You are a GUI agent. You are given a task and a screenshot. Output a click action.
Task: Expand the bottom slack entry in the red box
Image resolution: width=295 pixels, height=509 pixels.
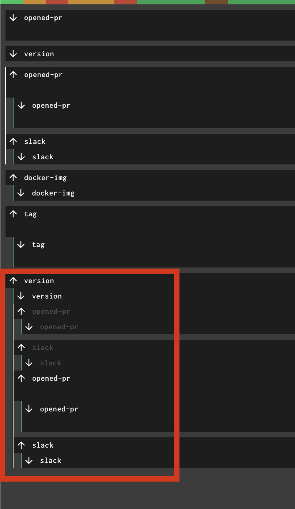21,445
